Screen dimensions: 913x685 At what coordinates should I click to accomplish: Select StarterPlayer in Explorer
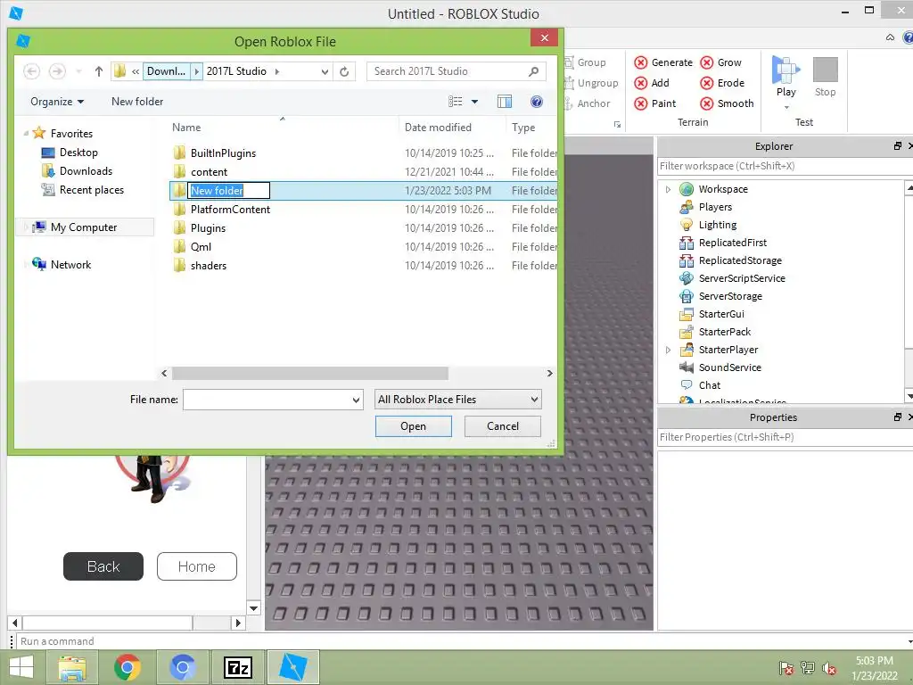pyautogui.click(x=728, y=350)
